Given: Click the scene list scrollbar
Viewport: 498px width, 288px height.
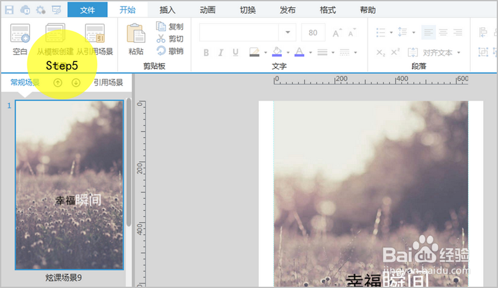Looking at the screenshot, I should tap(129, 162).
